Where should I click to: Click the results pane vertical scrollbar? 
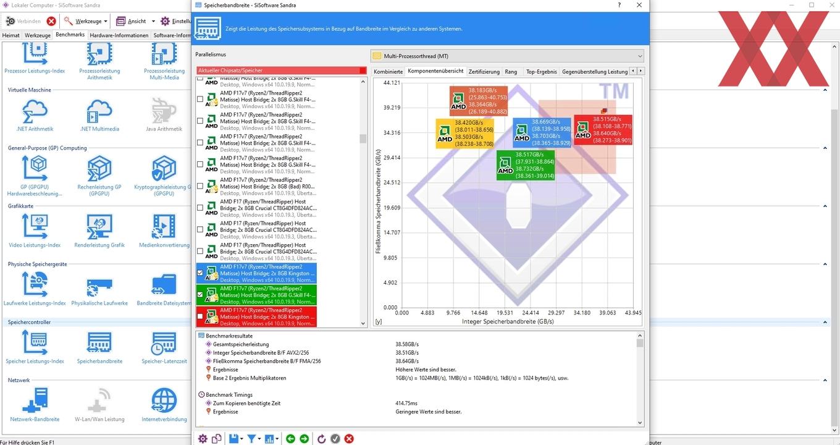point(640,379)
